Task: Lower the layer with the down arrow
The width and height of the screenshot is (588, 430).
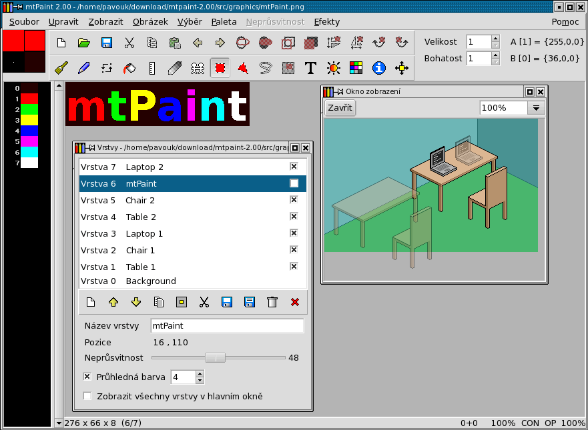Action: (x=136, y=302)
